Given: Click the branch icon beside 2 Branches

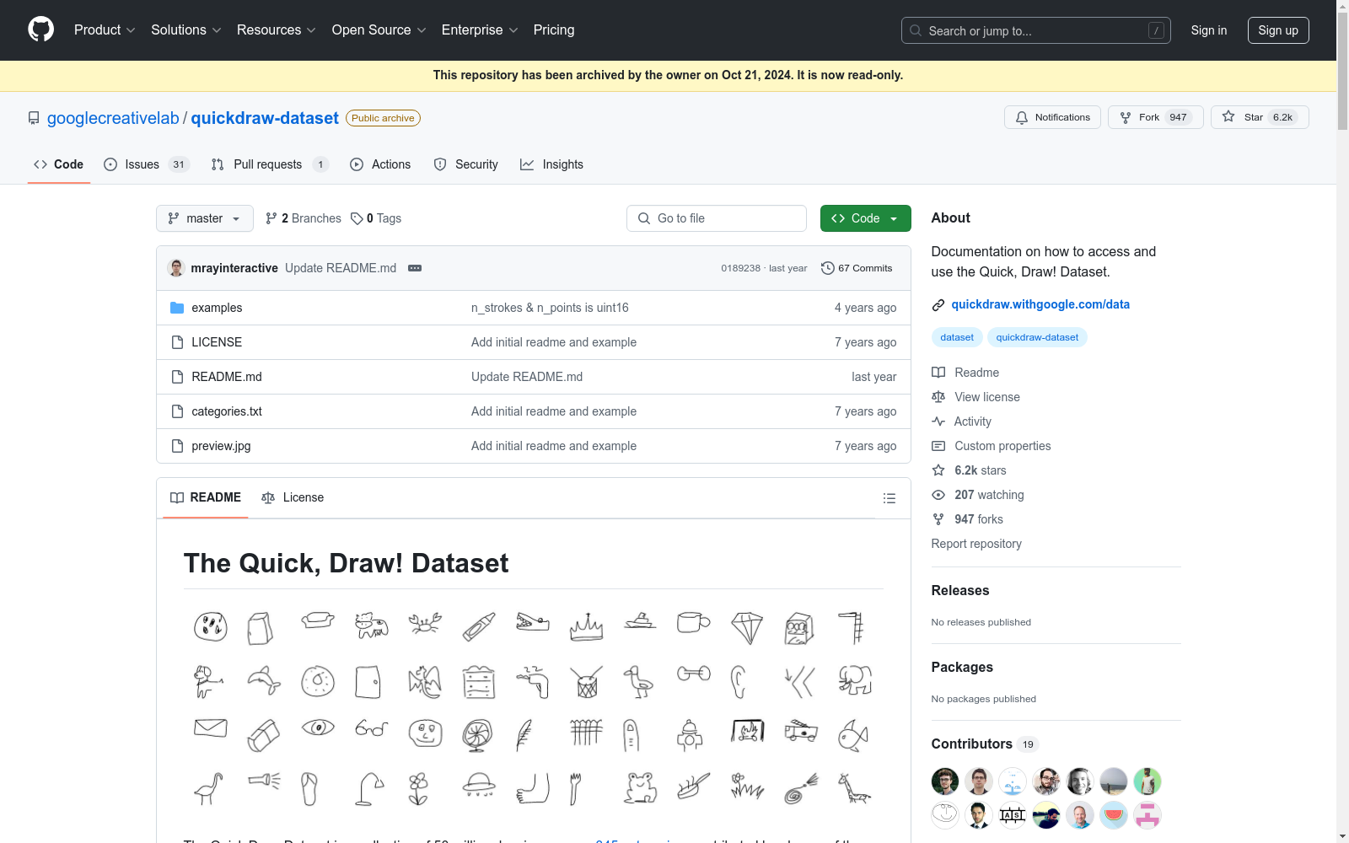Looking at the screenshot, I should tap(271, 218).
